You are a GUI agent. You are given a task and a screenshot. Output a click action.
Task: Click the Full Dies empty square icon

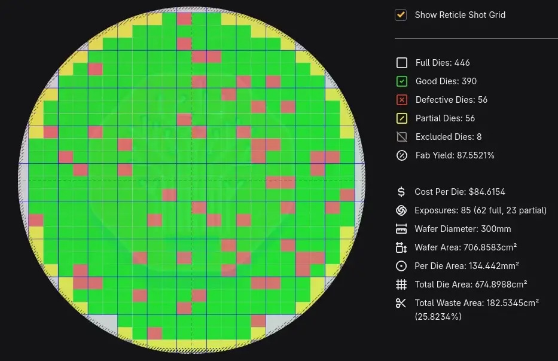[402, 63]
